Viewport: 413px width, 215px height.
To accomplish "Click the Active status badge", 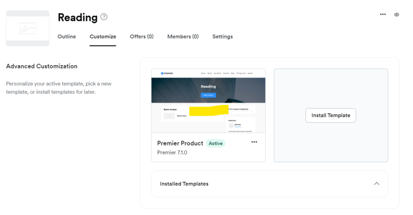I will tap(216, 143).
